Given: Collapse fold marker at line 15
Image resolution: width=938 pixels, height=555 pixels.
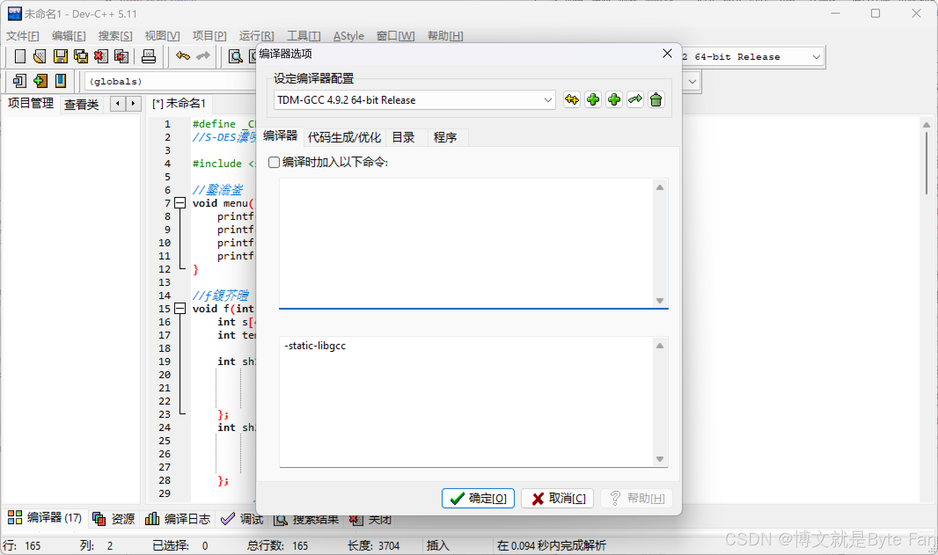Looking at the screenshot, I should pyautogui.click(x=180, y=309).
